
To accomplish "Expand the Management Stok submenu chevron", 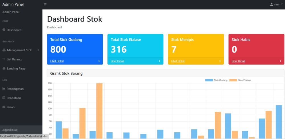I will [x=38, y=50].
